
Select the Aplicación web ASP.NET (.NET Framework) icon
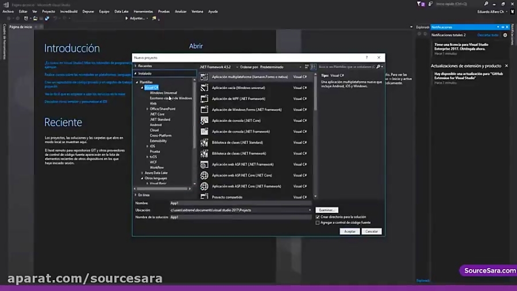tap(204, 164)
